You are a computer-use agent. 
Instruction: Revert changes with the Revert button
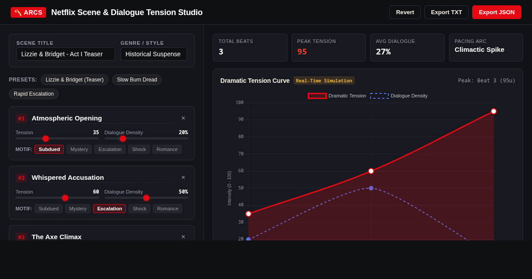tap(405, 12)
